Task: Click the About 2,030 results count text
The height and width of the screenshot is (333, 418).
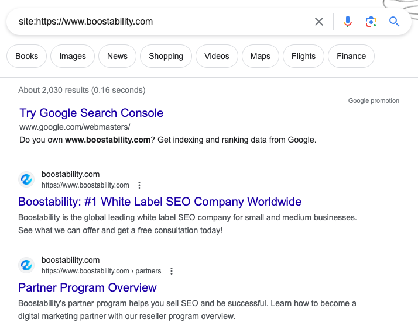Action: [x=82, y=90]
